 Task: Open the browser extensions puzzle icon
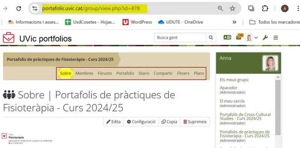click(265, 8)
